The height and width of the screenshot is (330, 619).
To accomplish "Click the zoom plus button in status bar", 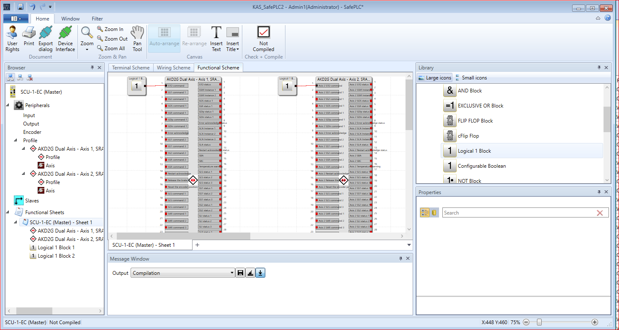I will click(x=595, y=322).
